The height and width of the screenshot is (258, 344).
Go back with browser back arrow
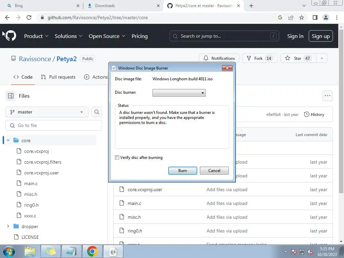click(x=7, y=17)
